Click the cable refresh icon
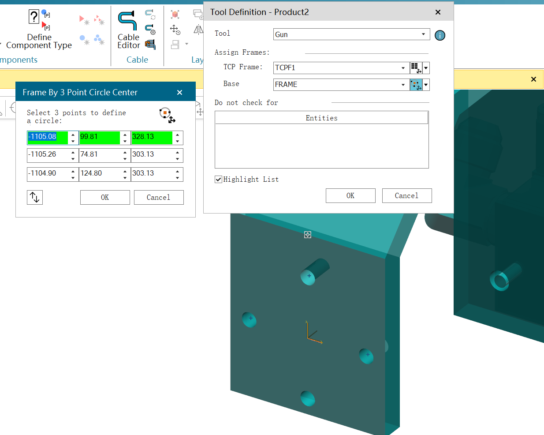Screen dimensions: 544x435 coord(150,15)
